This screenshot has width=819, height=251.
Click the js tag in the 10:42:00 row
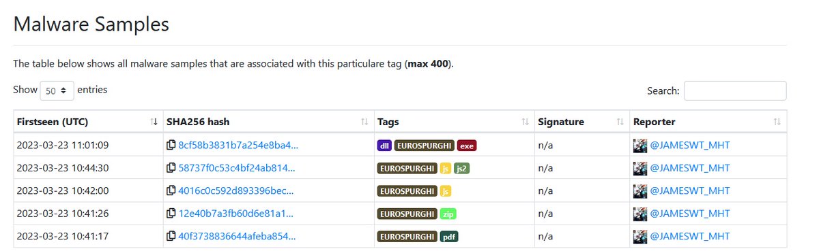point(446,191)
